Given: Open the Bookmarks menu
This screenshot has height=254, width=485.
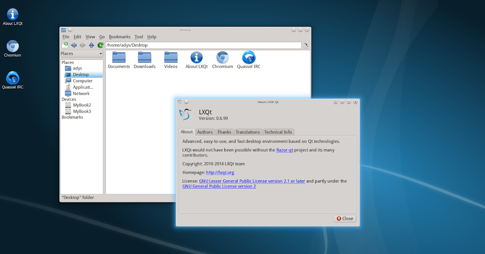Looking at the screenshot, I should 120,37.
